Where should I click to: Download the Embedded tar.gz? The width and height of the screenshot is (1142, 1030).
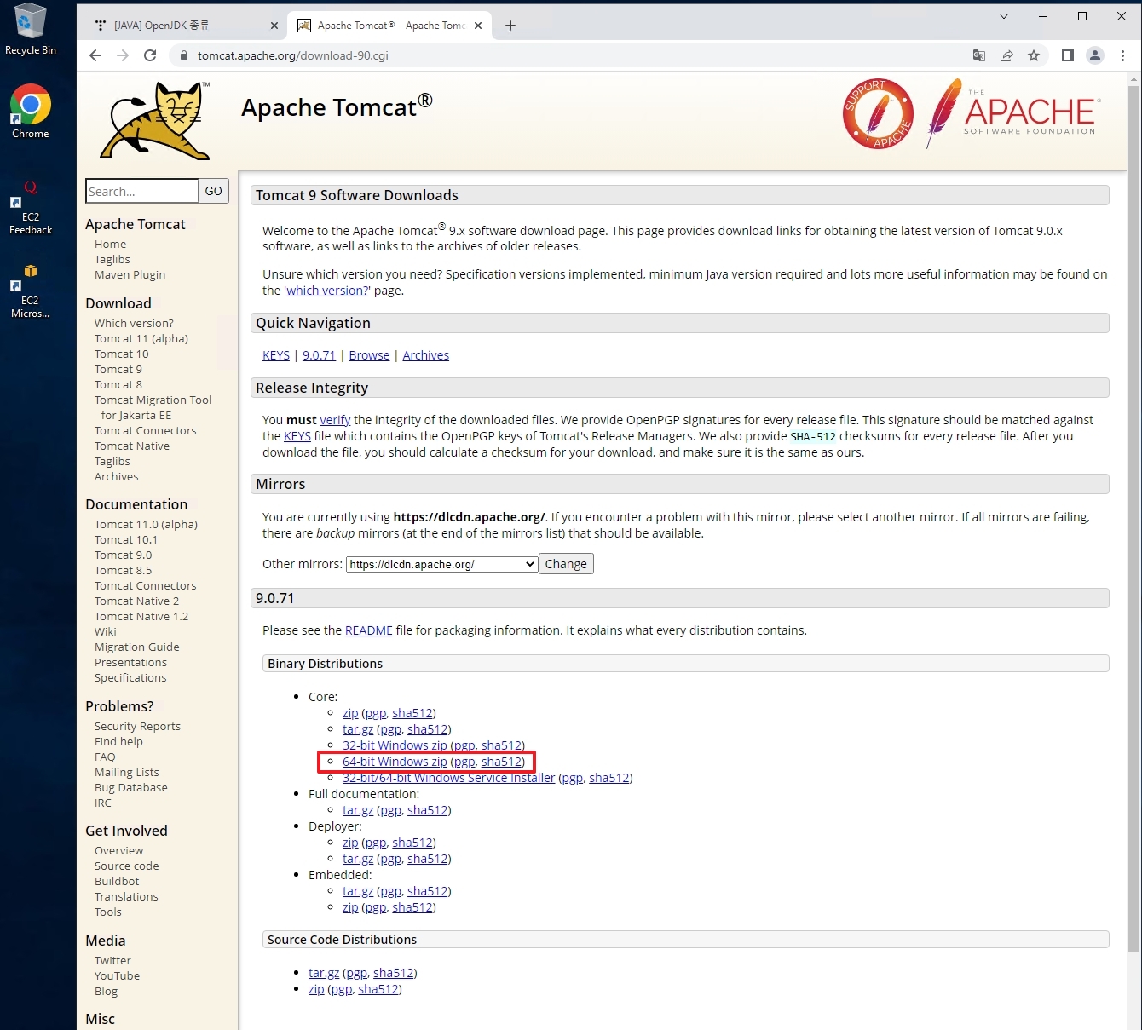(x=358, y=891)
